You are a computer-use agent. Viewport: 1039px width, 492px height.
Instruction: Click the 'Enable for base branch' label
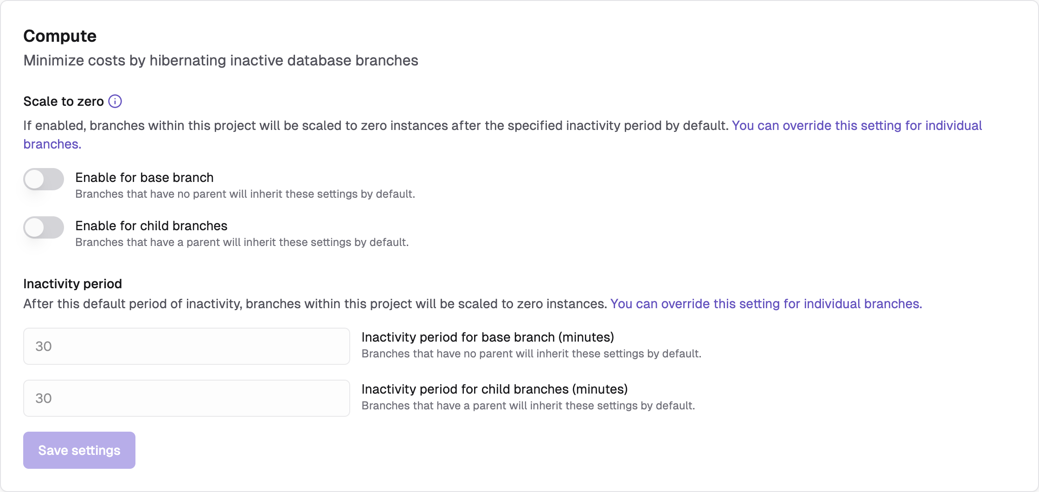point(144,177)
